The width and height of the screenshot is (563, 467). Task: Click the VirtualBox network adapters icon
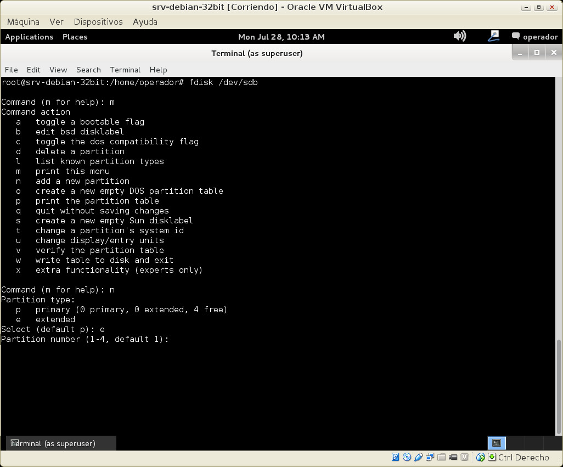[430, 457]
